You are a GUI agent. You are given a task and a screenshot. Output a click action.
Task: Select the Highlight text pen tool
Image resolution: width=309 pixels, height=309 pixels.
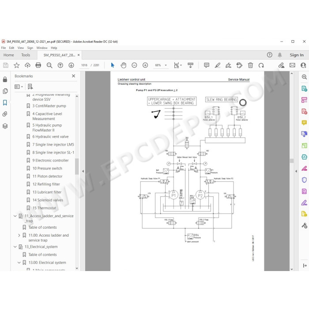218,65
